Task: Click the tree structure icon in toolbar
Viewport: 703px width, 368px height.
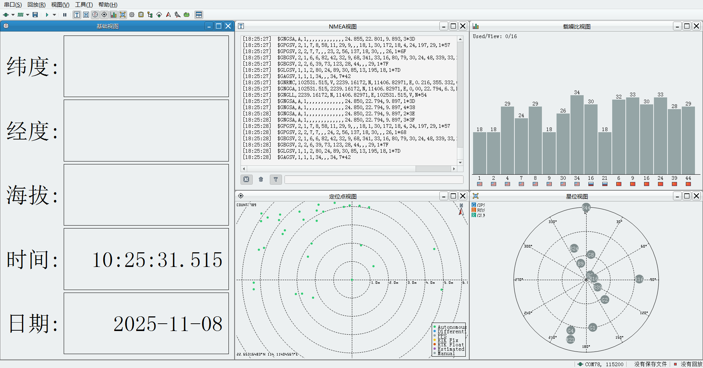Action: pyautogui.click(x=150, y=15)
